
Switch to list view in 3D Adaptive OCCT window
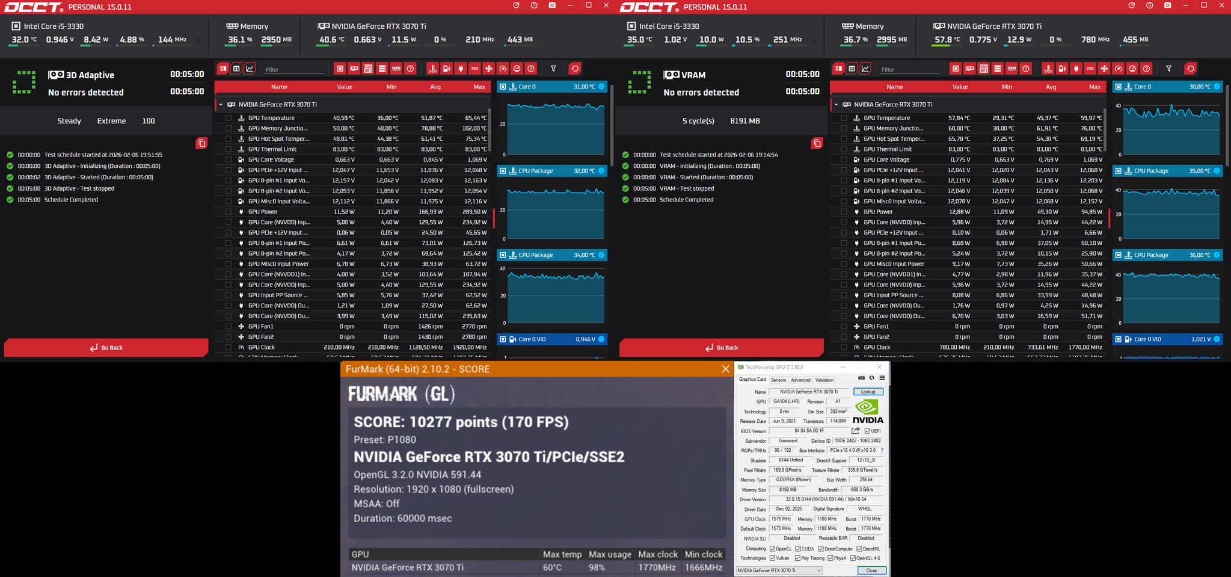pyautogui.click(x=223, y=69)
